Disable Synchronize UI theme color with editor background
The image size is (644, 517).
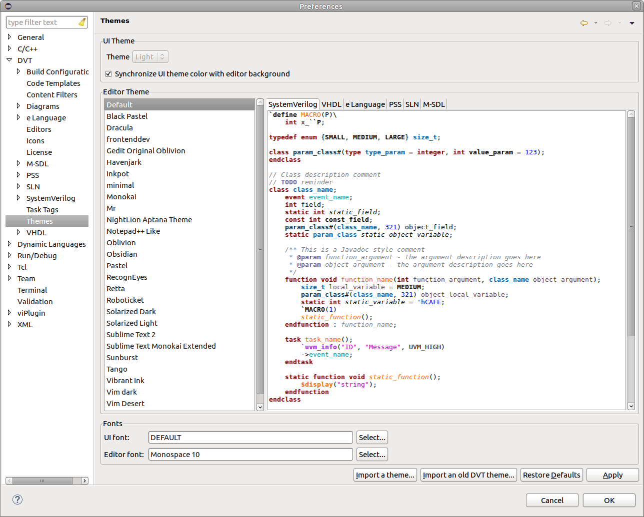point(108,73)
